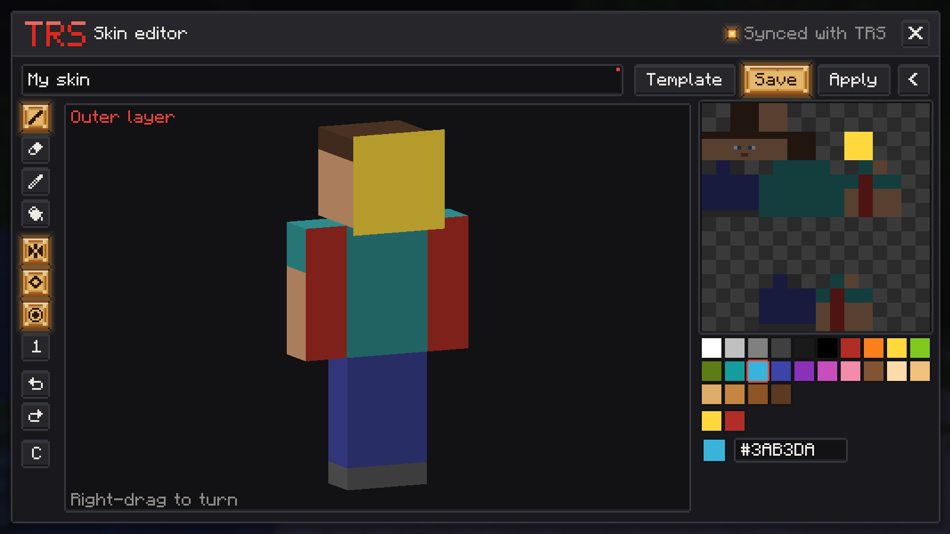Pick the olive green palette swatch
The image size is (950, 534).
[711, 371]
